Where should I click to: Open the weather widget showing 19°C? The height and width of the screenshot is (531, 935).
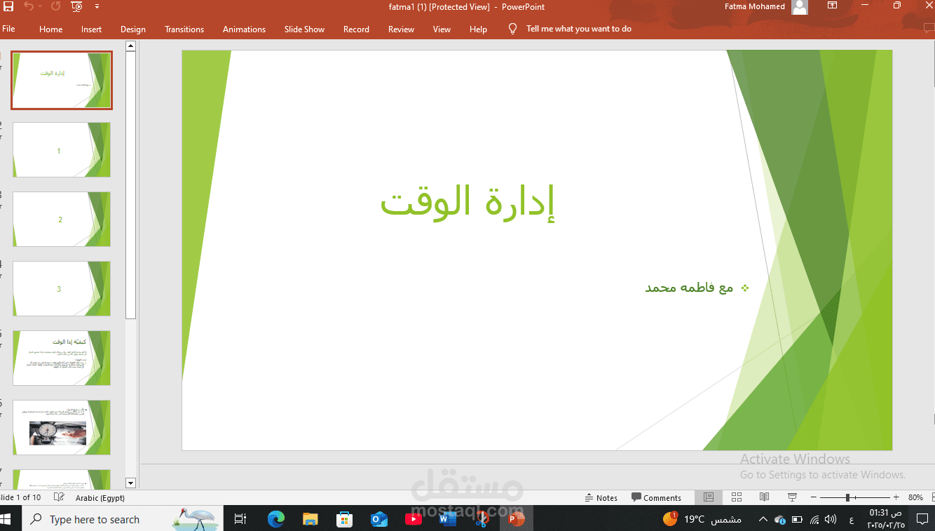pyautogui.click(x=701, y=519)
